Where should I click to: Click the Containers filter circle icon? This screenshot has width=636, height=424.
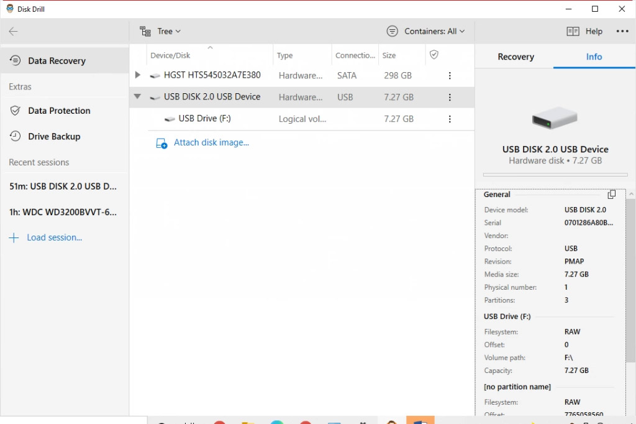(x=393, y=31)
